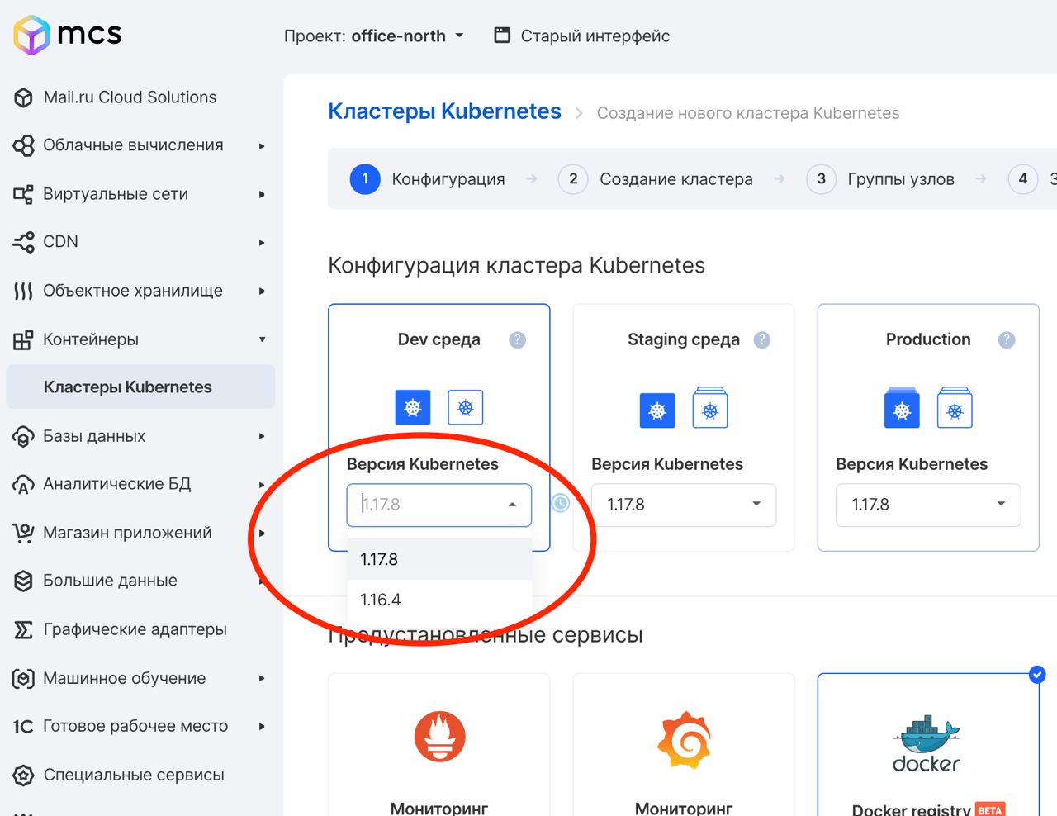
Task: Select step 2 Создание кластера
Action: click(655, 179)
